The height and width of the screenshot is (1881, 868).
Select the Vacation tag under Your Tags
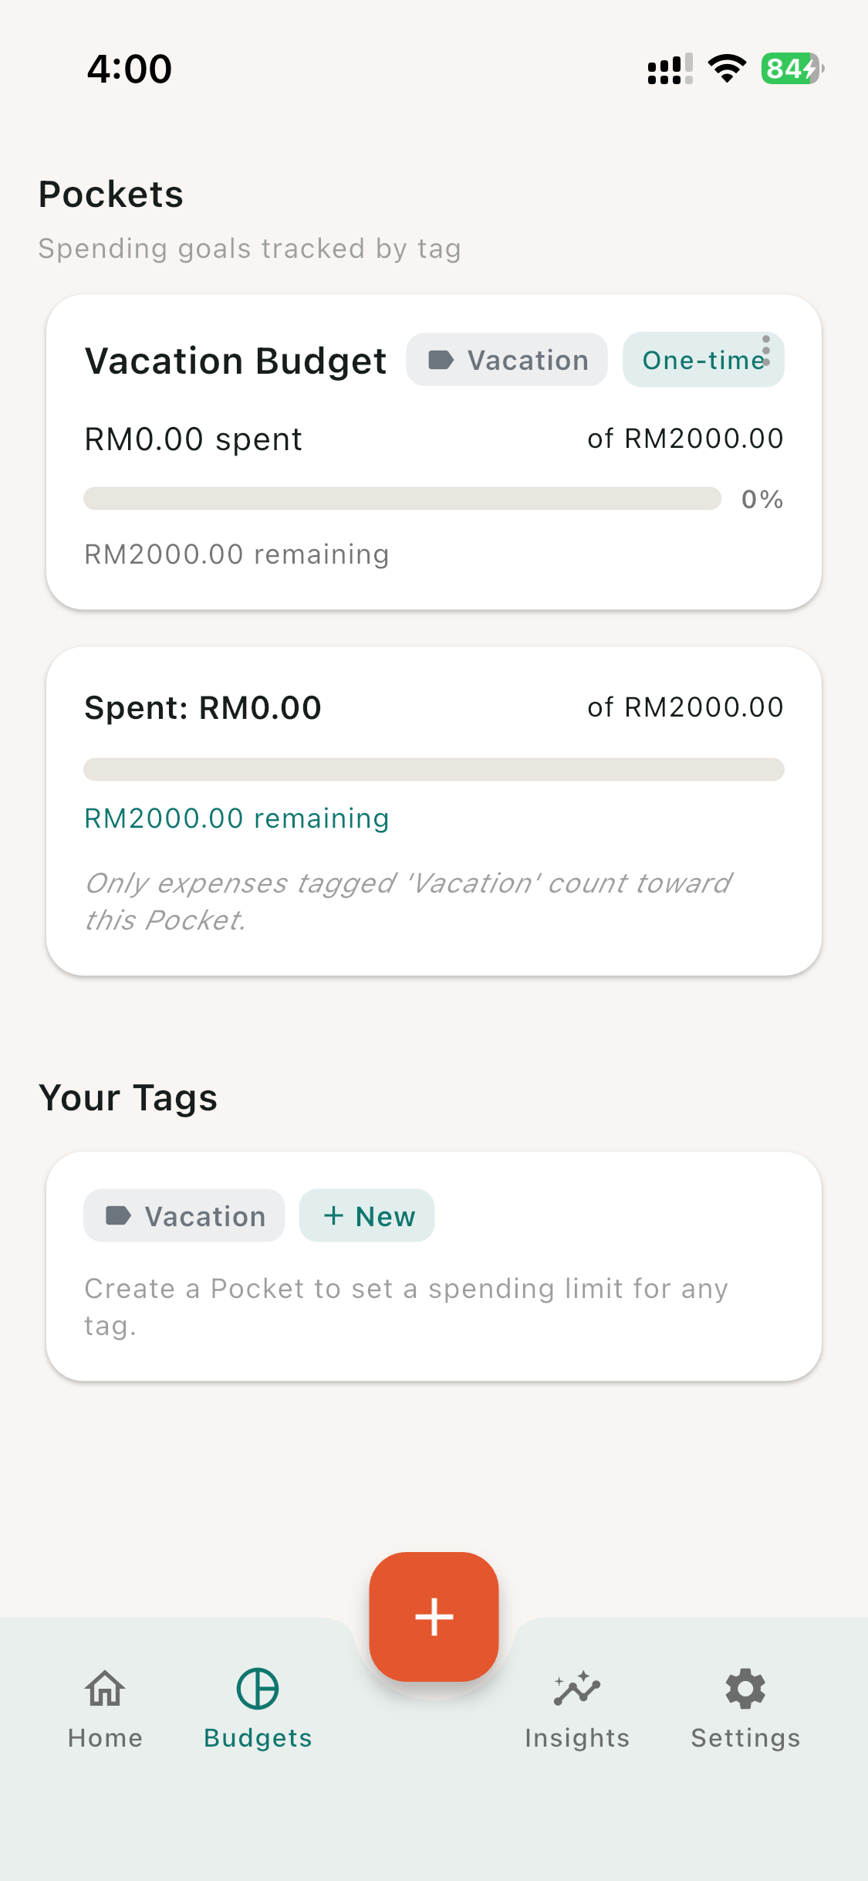click(184, 1216)
